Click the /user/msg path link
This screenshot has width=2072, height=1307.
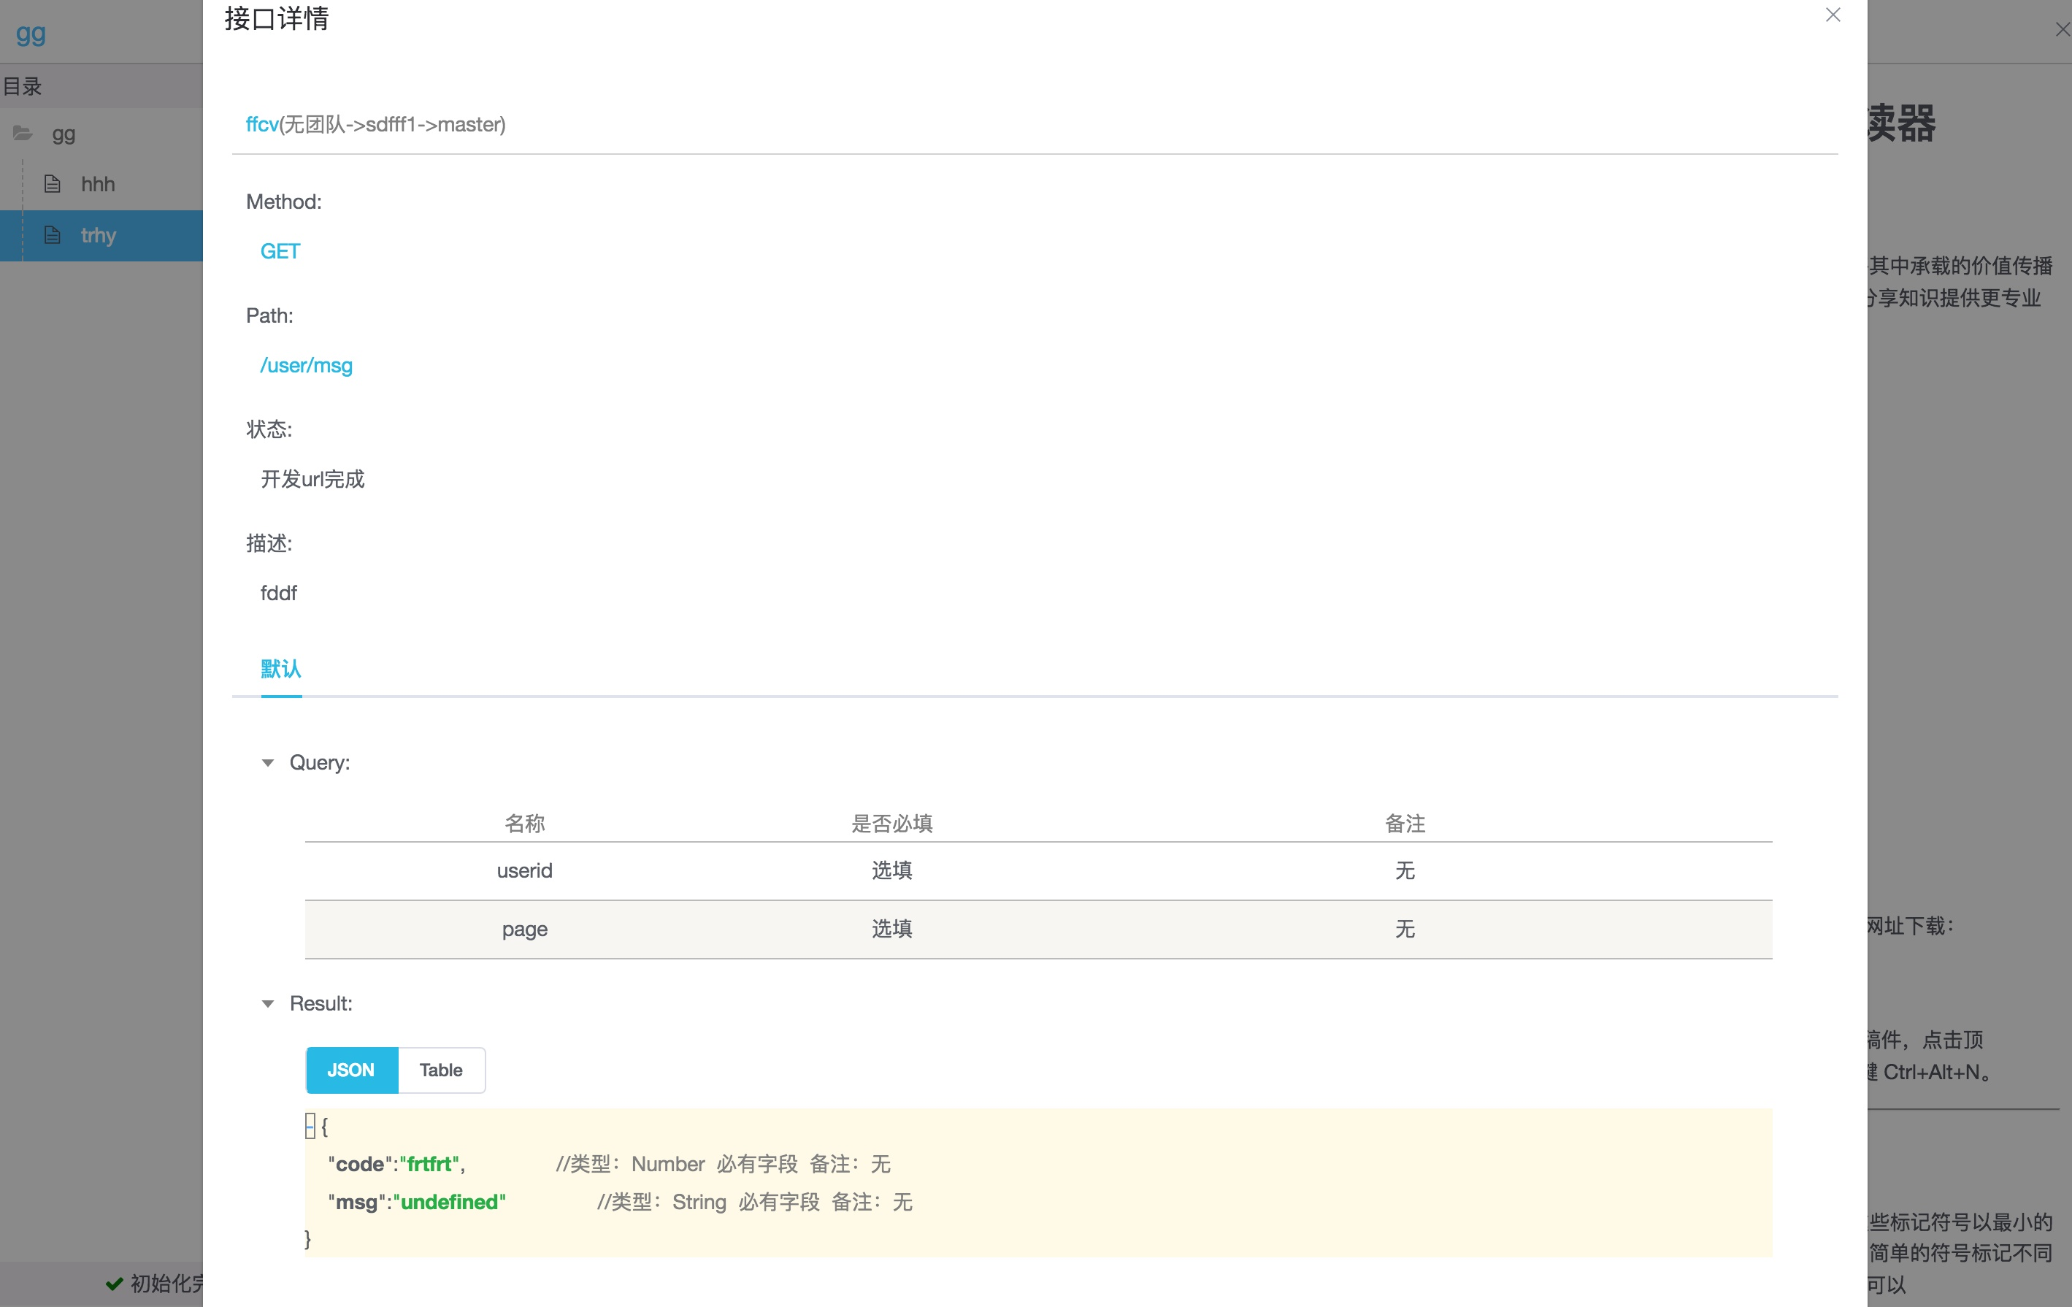click(307, 366)
